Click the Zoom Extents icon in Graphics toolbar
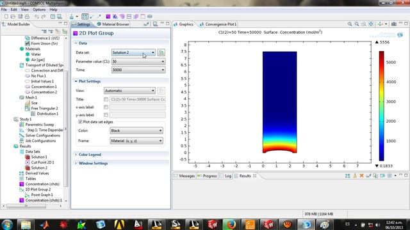Image resolution: width=410 pixels, height=230 pixels. [371, 24]
